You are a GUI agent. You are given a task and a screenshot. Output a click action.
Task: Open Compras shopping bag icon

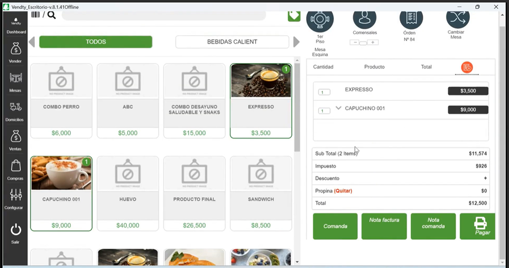[15, 165]
